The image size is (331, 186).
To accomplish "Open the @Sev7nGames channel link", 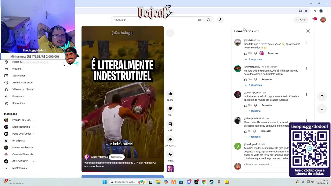I will point(99,157).
